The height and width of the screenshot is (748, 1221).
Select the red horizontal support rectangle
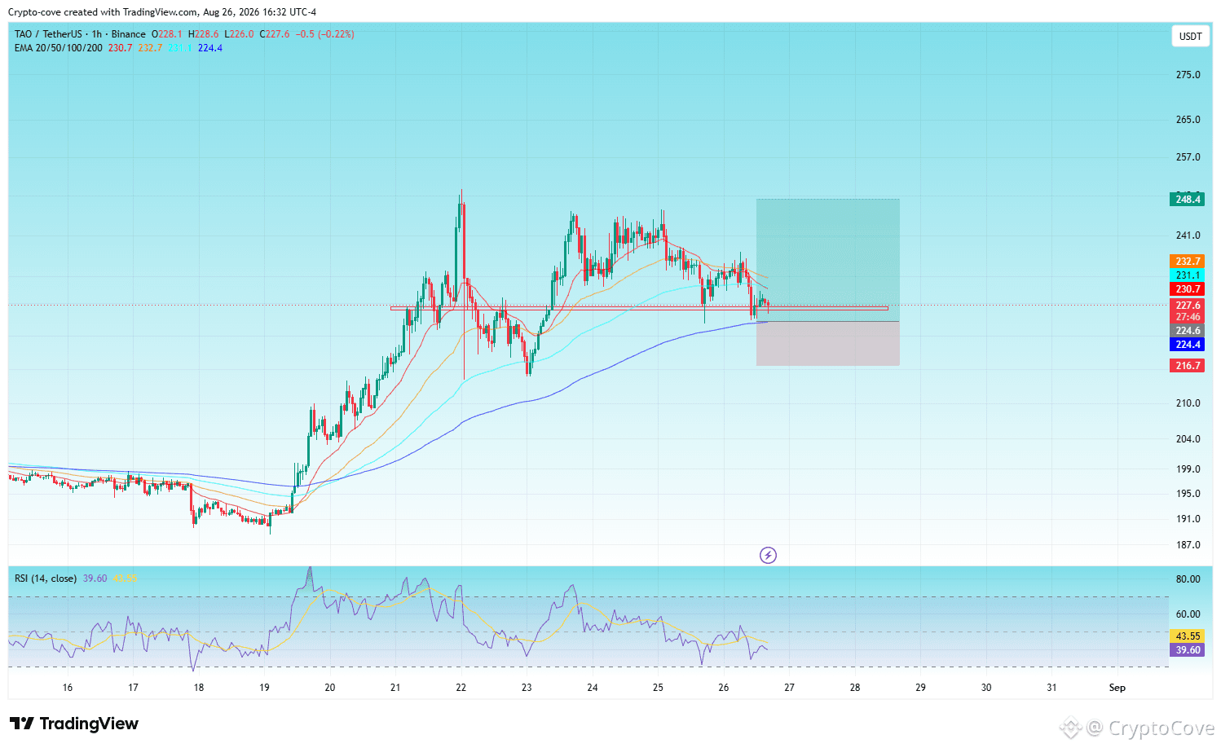coord(639,308)
